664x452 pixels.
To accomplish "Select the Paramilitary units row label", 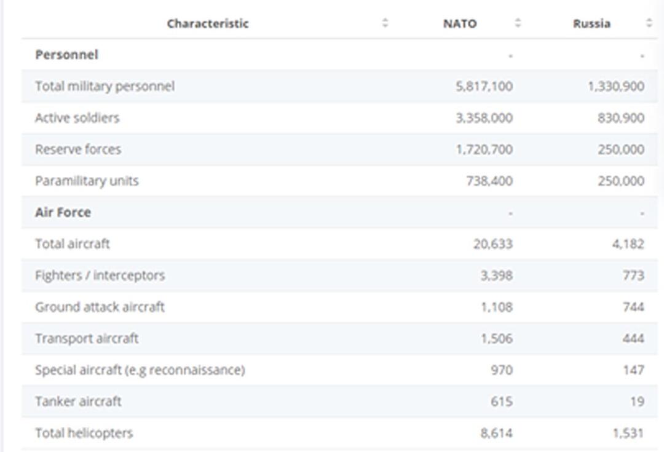I will tap(87, 181).
